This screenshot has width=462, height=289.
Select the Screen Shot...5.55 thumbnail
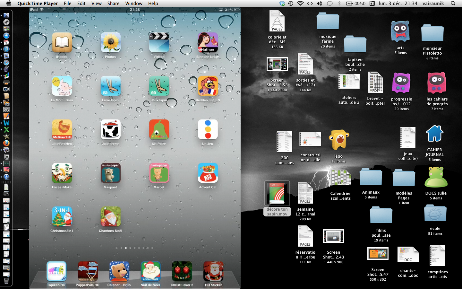coord(277,64)
